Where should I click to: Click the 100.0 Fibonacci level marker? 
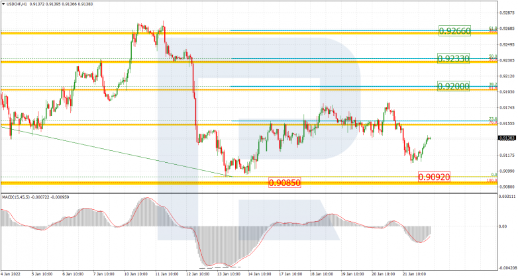[x=492, y=181]
